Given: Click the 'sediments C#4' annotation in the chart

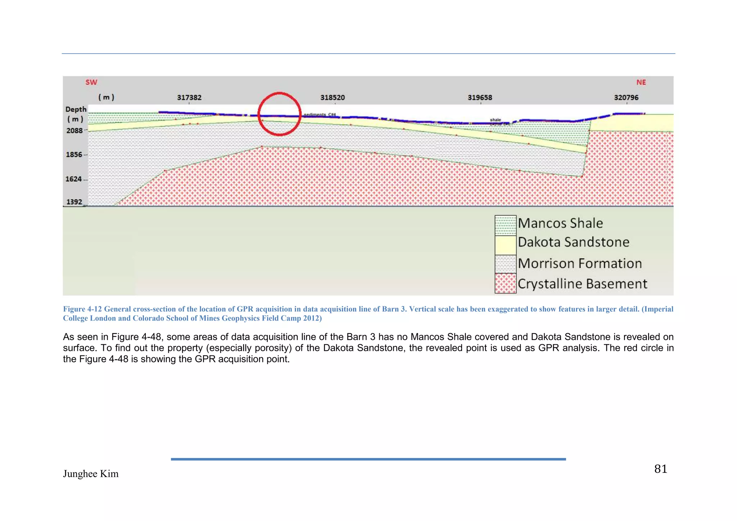Looking at the screenshot, I should pos(320,114).
